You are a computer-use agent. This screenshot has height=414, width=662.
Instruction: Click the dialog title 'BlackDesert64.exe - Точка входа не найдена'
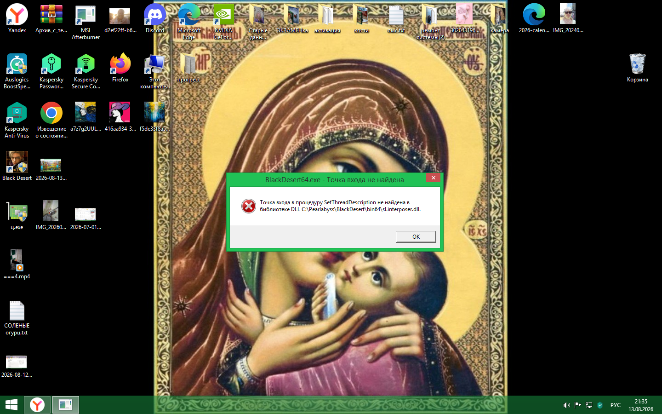[335, 180]
